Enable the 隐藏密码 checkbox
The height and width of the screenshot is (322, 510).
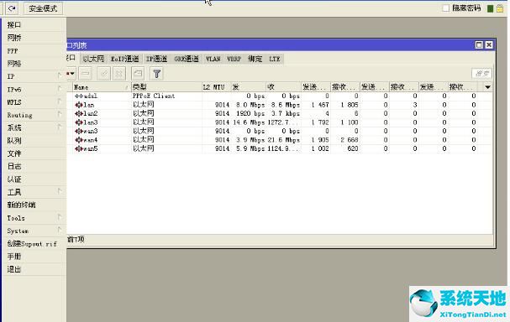[x=446, y=8]
